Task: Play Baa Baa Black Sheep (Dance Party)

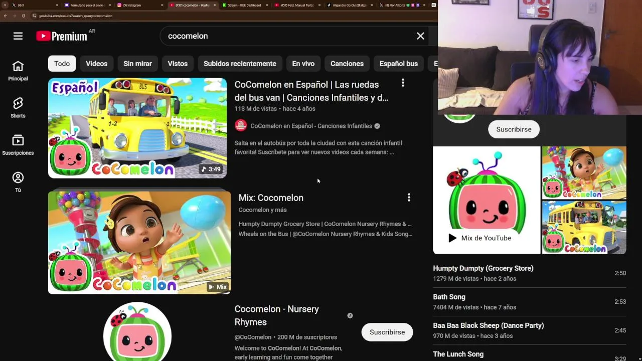Action: [x=529, y=330]
